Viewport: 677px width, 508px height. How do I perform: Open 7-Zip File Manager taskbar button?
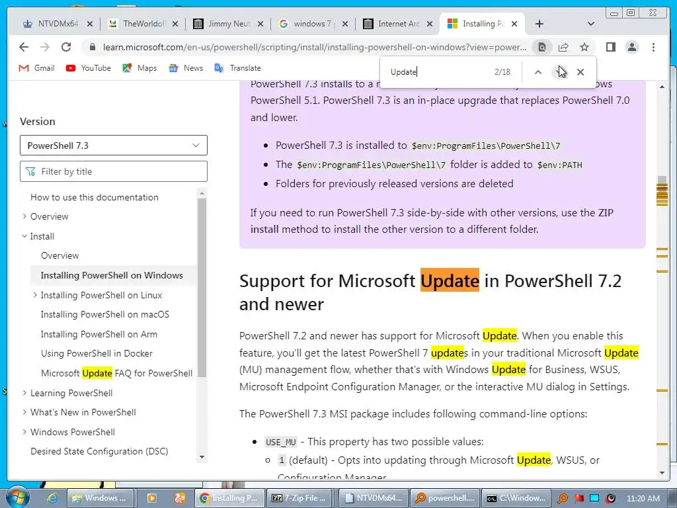point(301,498)
